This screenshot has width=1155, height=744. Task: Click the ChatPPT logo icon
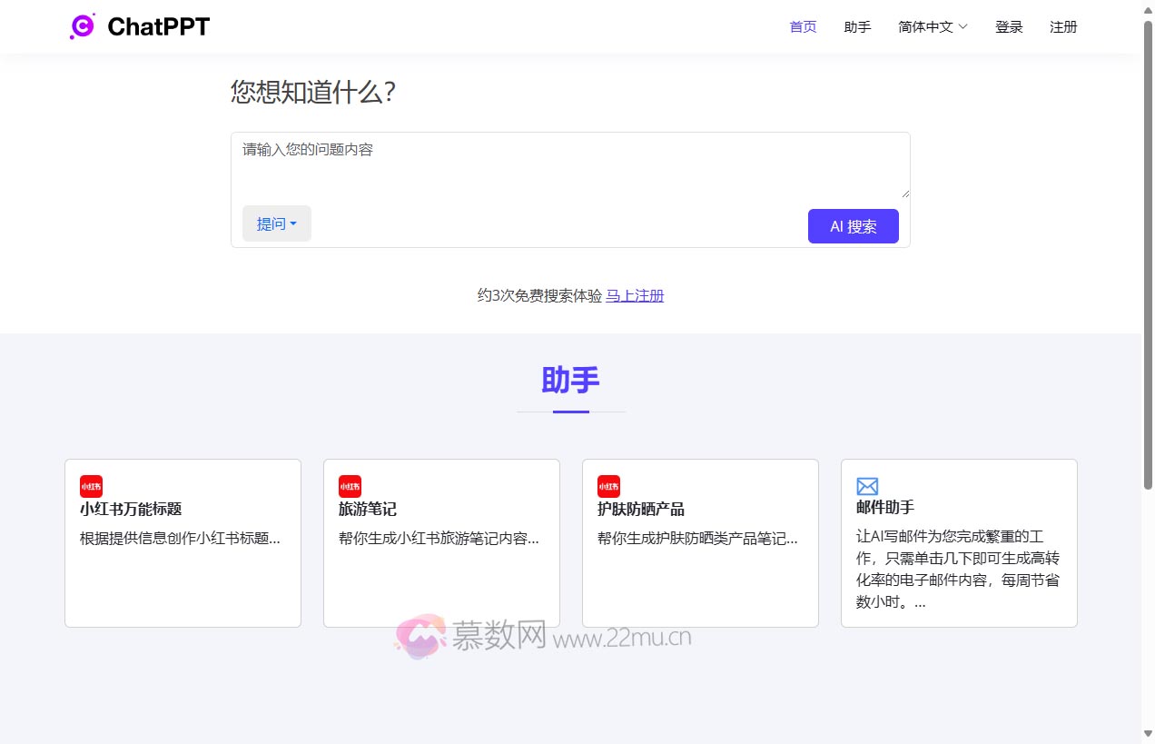[x=83, y=26]
